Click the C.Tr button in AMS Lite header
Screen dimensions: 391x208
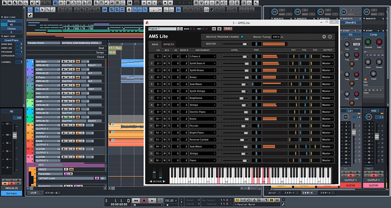point(228,29)
